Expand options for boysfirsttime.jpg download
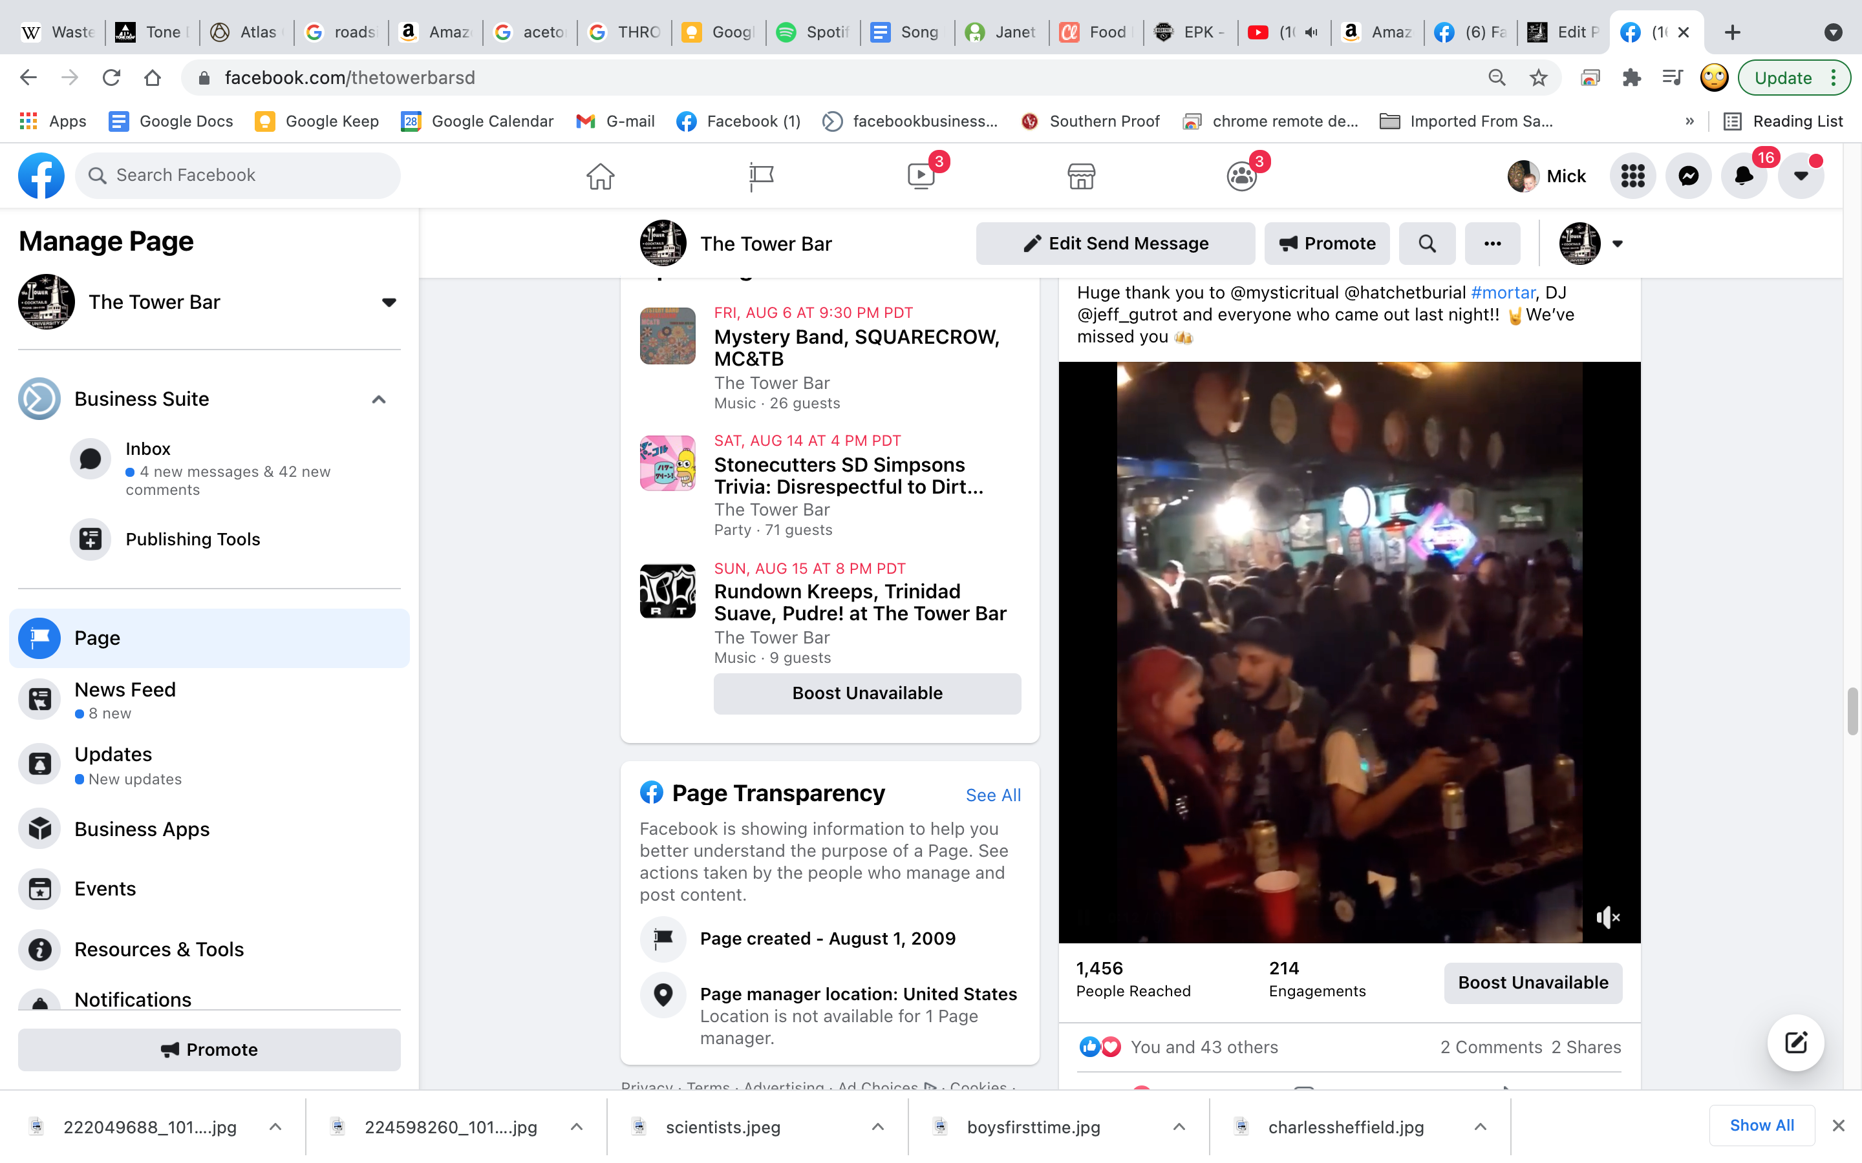 coord(1179,1127)
